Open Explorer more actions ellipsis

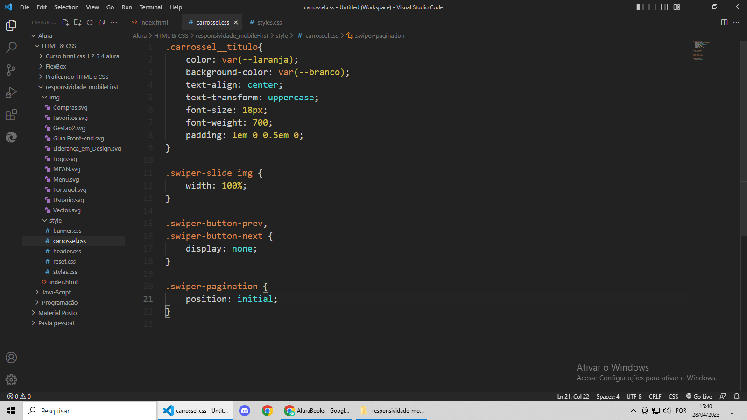tap(114, 22)
